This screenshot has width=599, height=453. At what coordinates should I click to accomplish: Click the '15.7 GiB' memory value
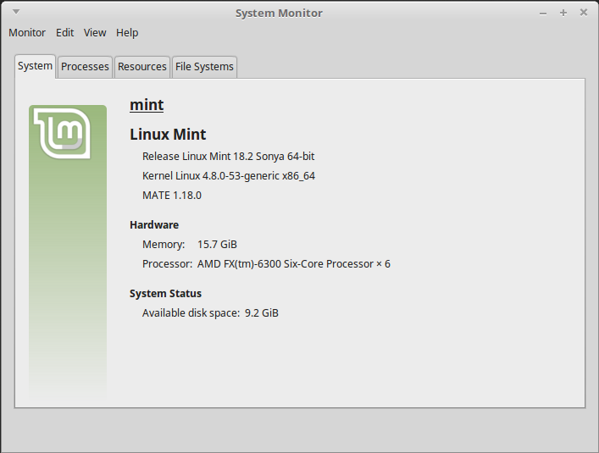pyautogui.click(x=217, y=244)
